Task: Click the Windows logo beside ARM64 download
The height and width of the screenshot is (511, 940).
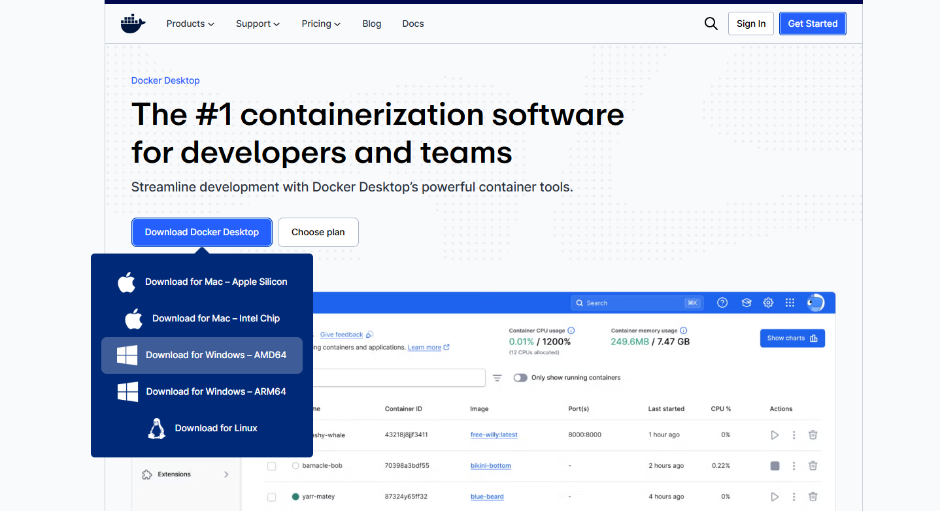Action: click(x=127, y=392)
